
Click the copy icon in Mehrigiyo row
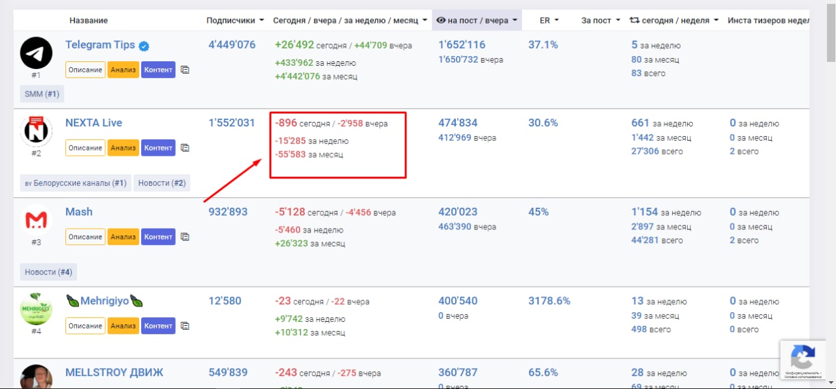point(185,326)
